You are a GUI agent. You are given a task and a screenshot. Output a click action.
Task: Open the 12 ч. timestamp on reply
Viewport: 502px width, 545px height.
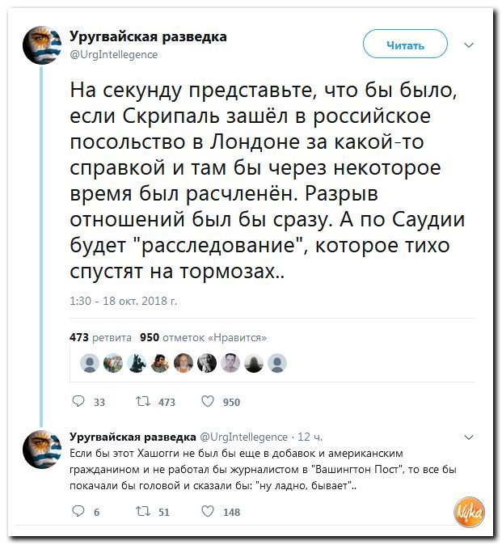310,437
